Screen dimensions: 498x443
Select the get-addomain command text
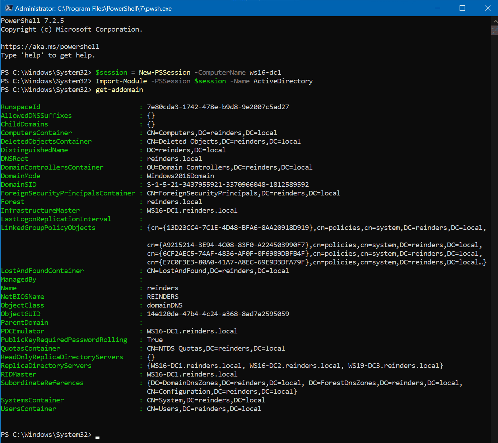click(x=119, y=89)
